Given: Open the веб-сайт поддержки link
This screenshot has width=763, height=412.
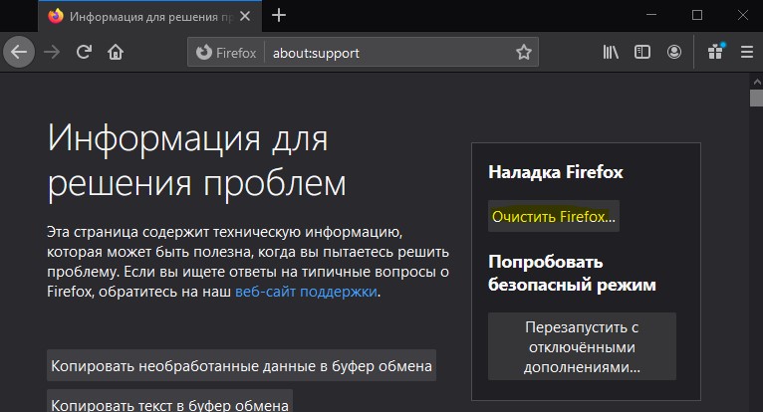Looking at the screenshot, I should pyautogui.click(x=306, y=292).
